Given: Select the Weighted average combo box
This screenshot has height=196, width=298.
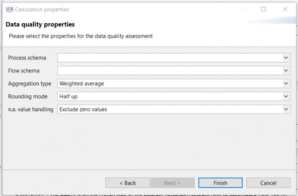Looking at the screenshot, I should (174, 83).
